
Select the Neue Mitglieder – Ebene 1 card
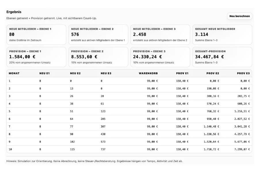[x=36, y=35]
